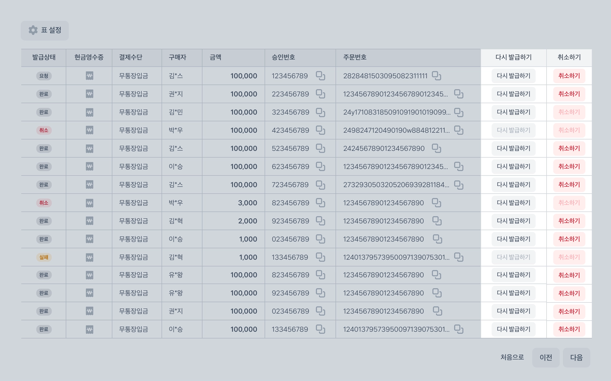Image resolution: width=611 pixels, height=381 pixels.
Task: Click the 발급상태 column header
Action: coord(44,57)
